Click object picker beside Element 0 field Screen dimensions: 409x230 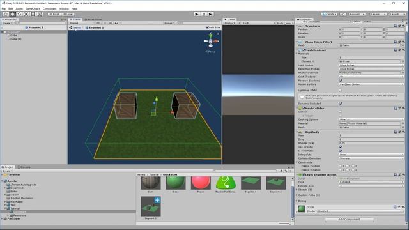tap(403, 61)
